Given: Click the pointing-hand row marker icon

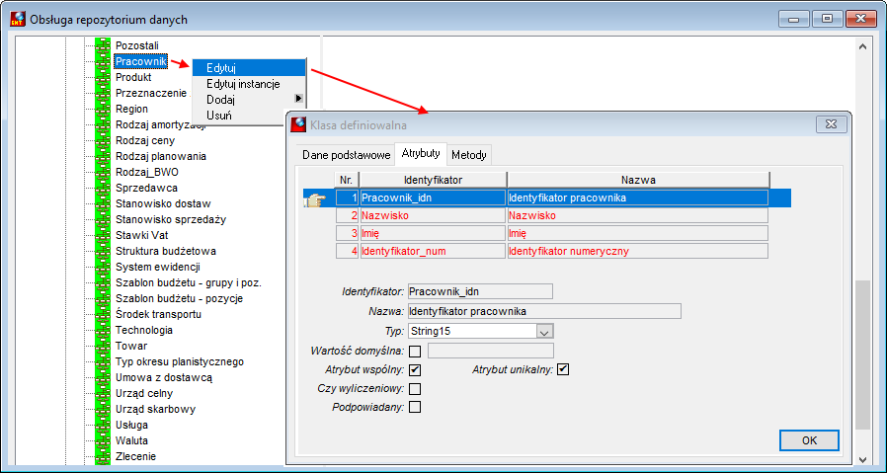Looking at the screenshot, I should (315, 198).
